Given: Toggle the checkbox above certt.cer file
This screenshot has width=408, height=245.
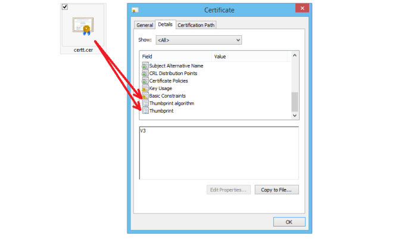Looking at the screenshot, I should coord(65,7).
